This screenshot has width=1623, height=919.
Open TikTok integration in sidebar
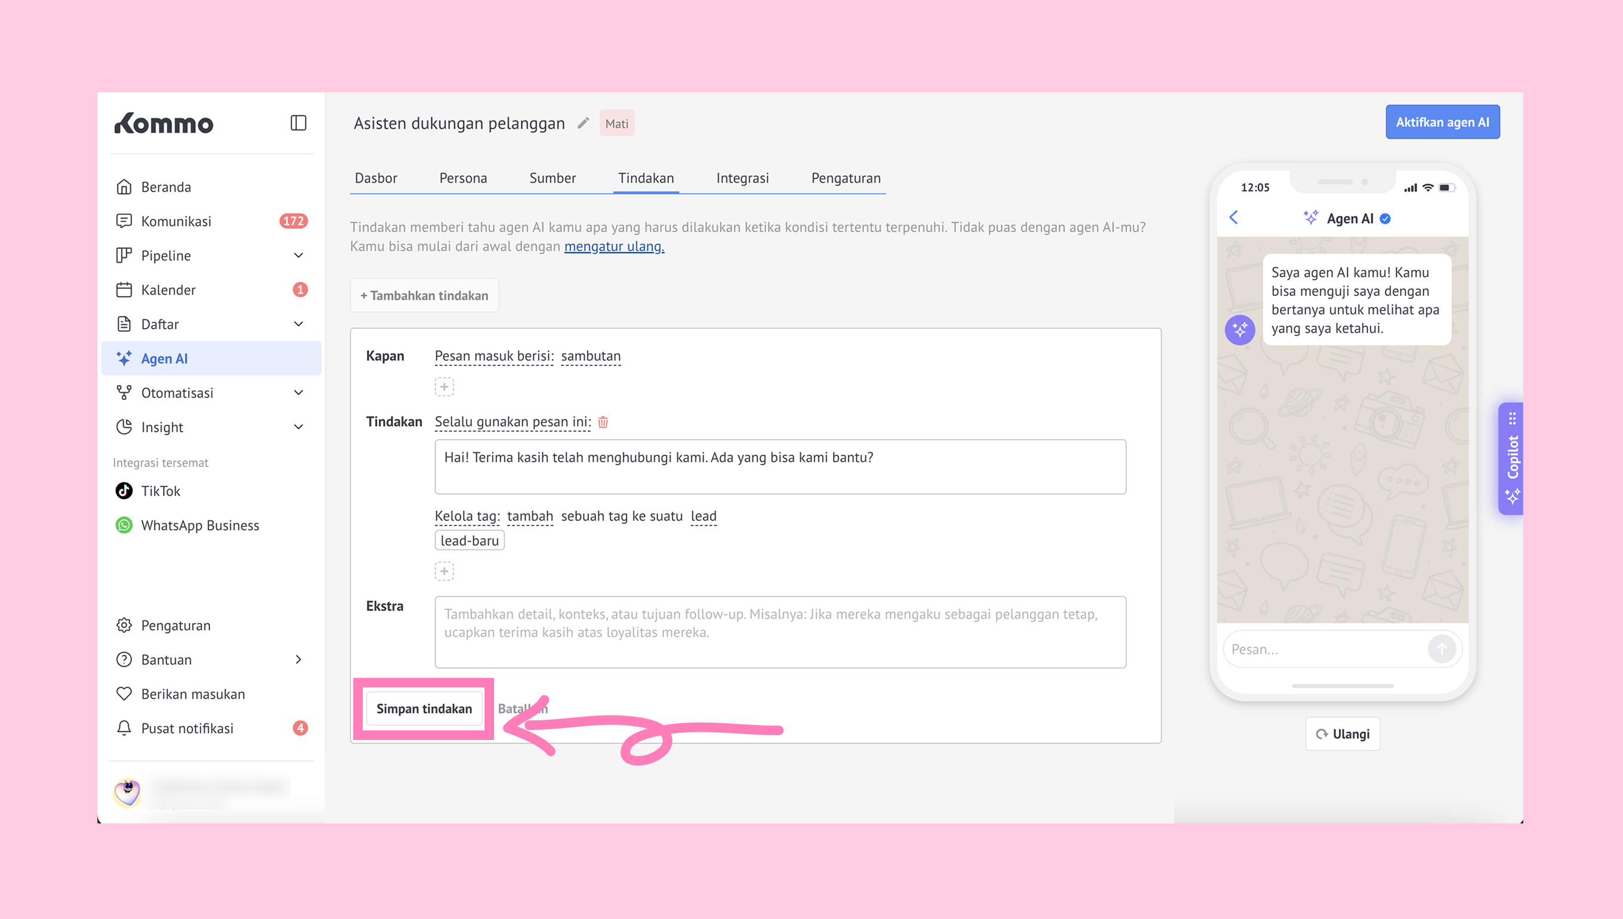(x=161, y=491)
